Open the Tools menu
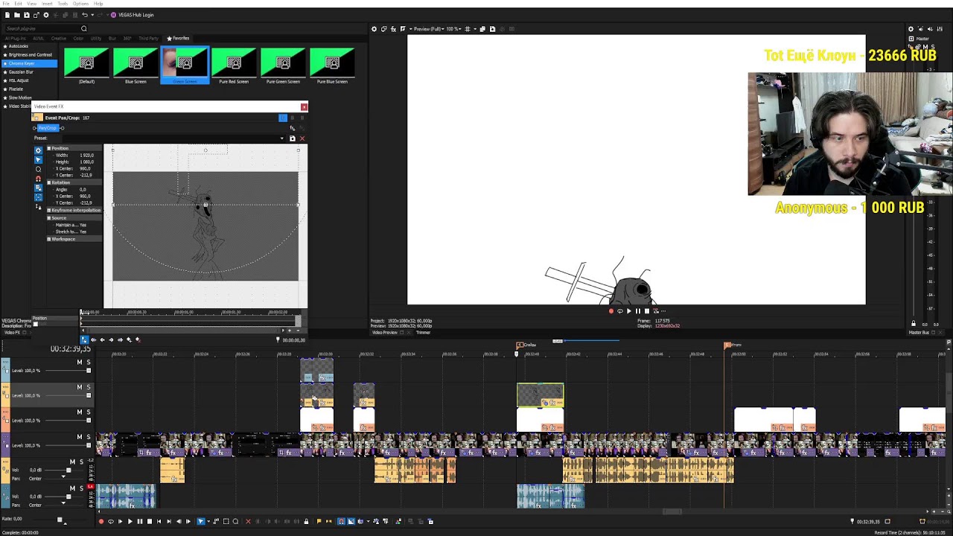The width and height of the screenshot is (953, 536). click(63, 4)
